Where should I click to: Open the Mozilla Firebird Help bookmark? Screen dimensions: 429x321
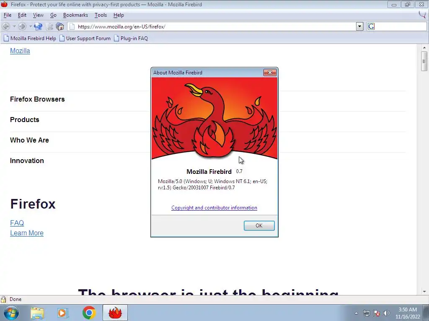click(30, 38)
